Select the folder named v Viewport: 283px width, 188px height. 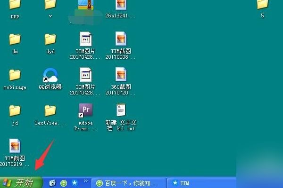[x=50, y=4]
